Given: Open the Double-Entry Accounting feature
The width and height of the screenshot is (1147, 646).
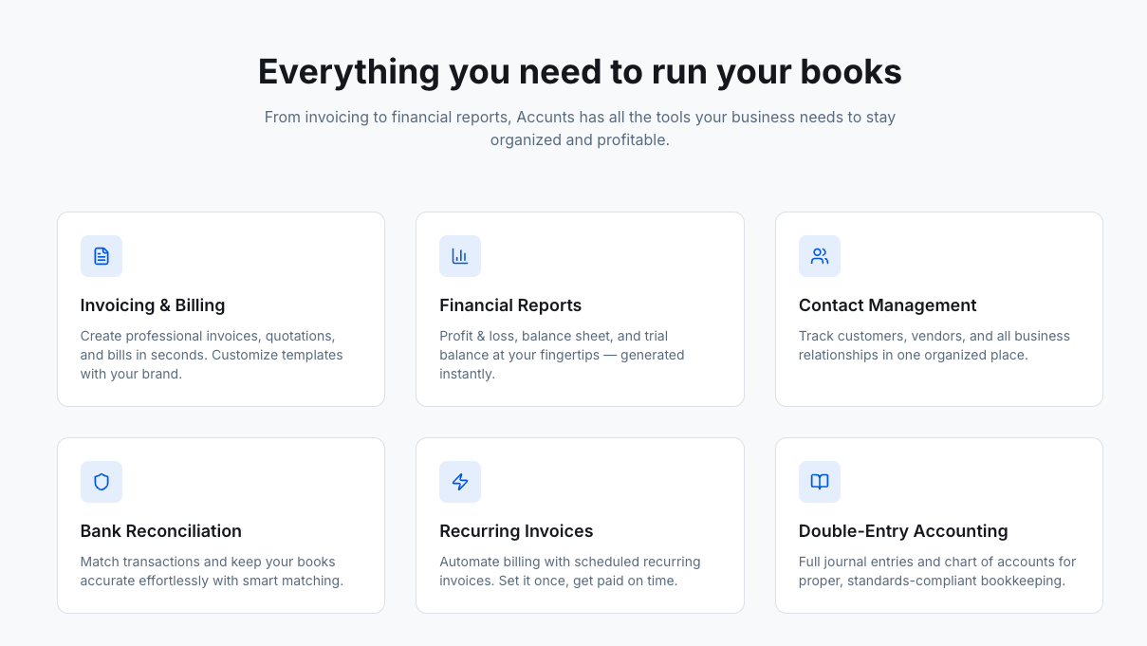Looking at the screenshot, I should pyautogui.click(x=903, y=530).
